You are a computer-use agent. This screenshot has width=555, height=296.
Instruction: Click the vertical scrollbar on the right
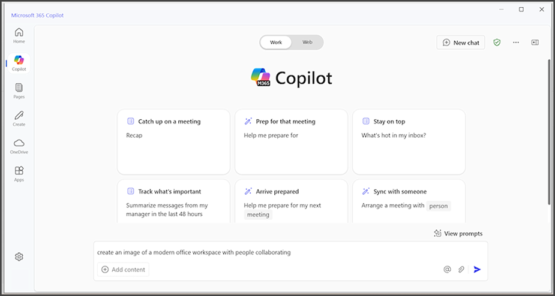[x=549, y=131]
